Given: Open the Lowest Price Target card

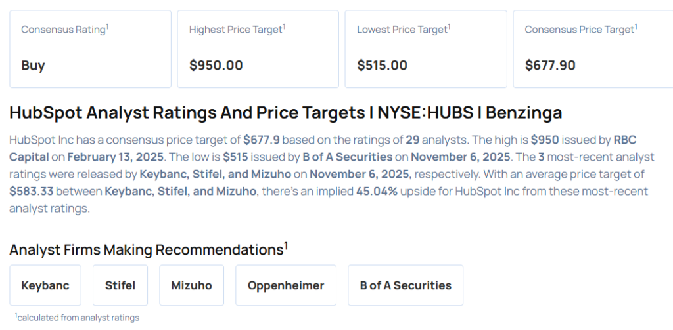Looking at the screenshot, I should [x=426, y=49].
